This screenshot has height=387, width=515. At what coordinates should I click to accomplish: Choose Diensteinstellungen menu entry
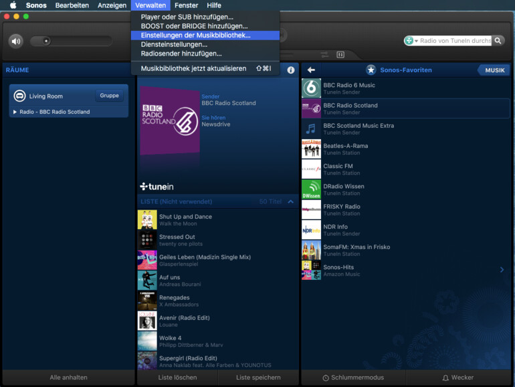(x=205, y=44)
